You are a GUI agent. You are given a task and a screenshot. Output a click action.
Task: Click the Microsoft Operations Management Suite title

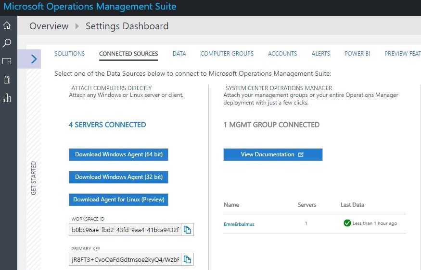(x=89, y=6)
